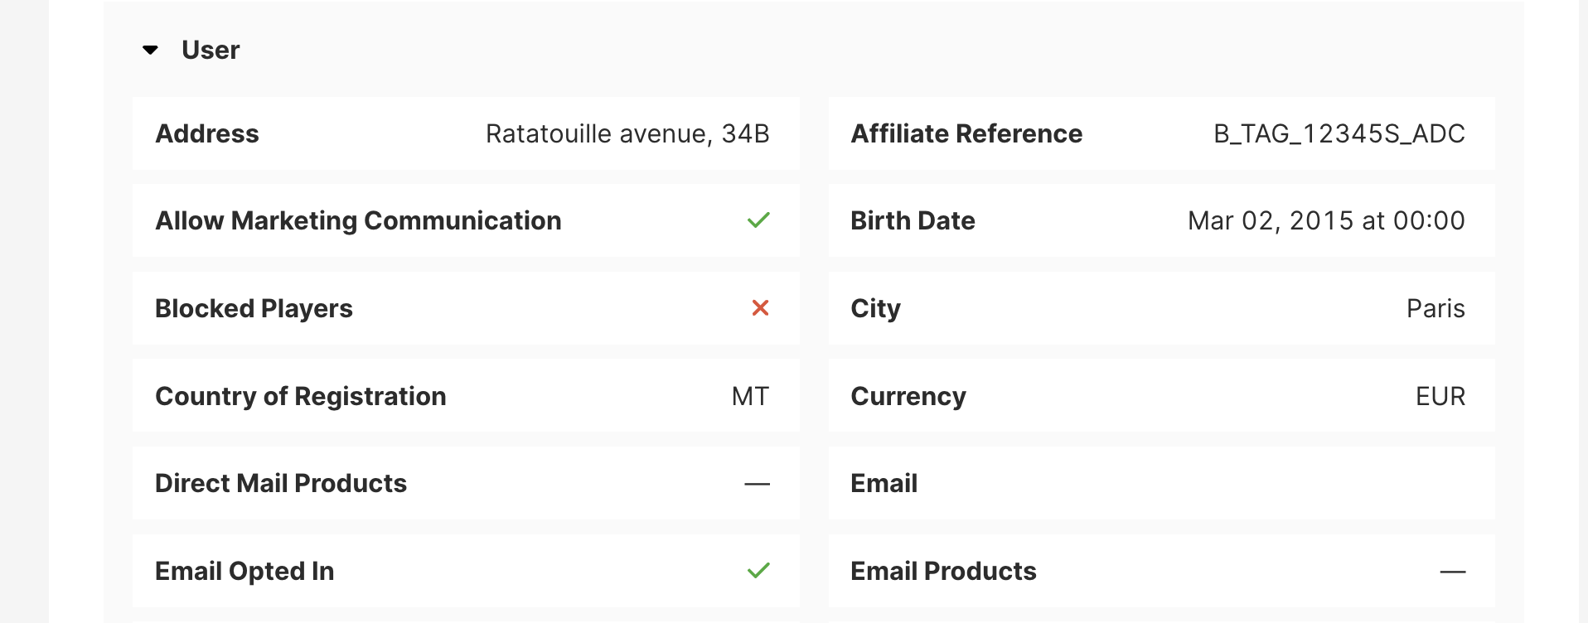Click the User section heading
This screenshot has height=623, width=1588.
(211, 51)
